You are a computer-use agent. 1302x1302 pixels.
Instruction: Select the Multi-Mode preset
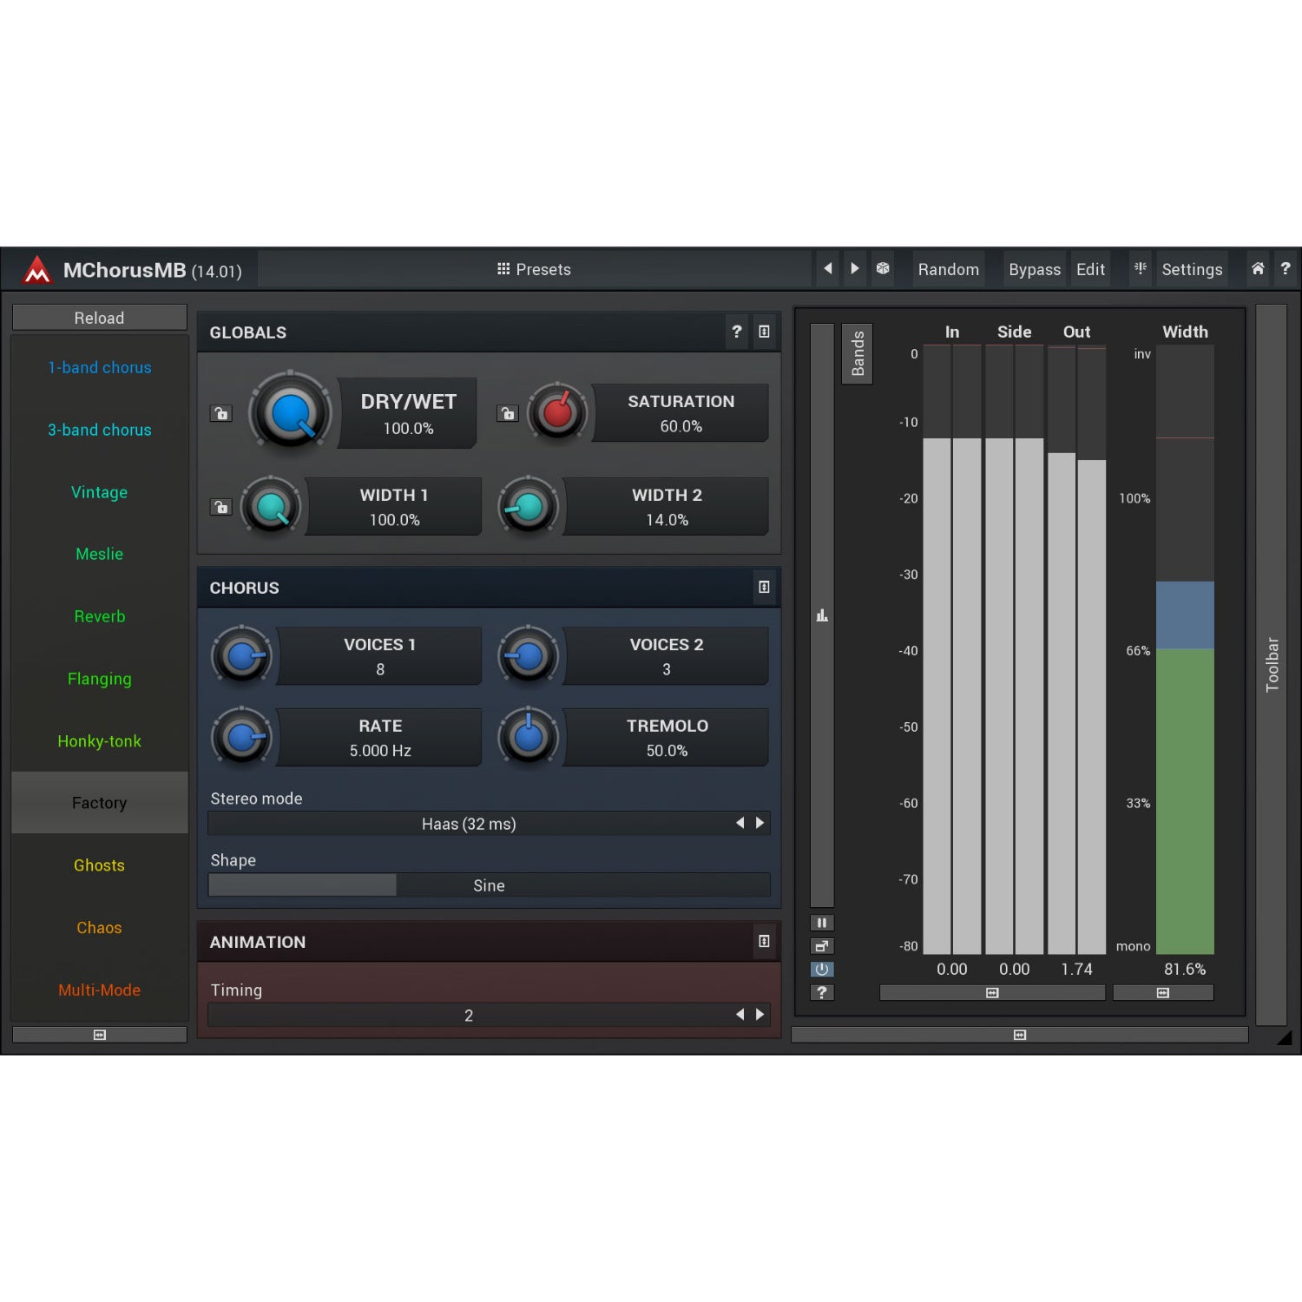100,990
